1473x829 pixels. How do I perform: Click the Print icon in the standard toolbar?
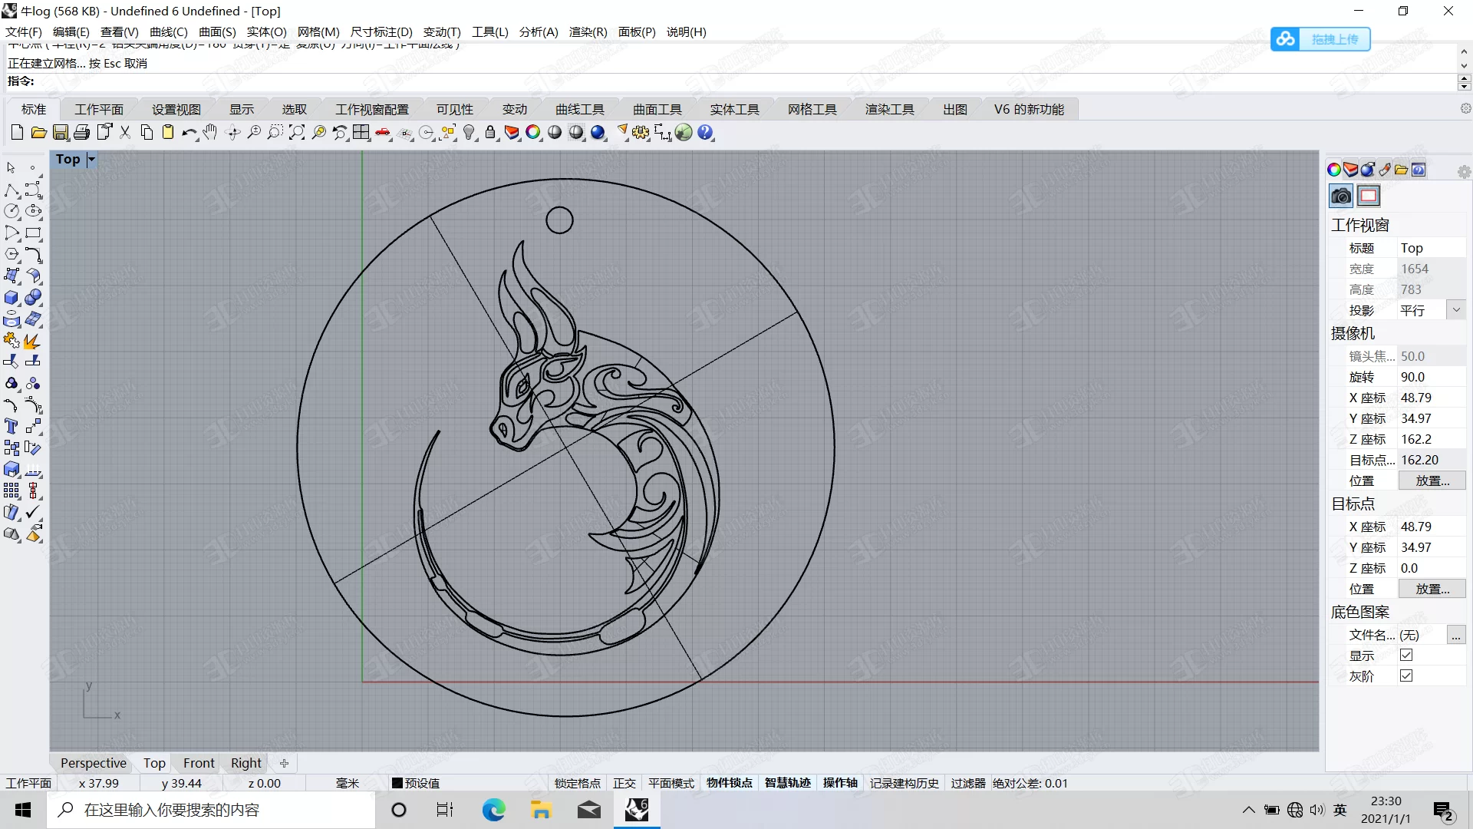coord(82,133)
